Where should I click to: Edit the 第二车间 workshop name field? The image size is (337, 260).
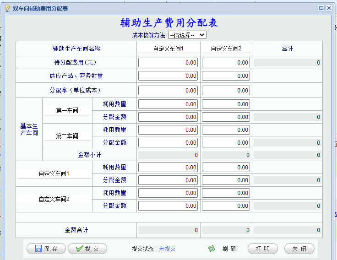[x=67, y=136]
